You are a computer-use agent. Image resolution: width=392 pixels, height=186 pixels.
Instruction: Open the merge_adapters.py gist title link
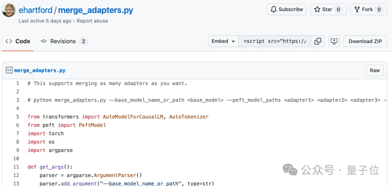[95, 10]
